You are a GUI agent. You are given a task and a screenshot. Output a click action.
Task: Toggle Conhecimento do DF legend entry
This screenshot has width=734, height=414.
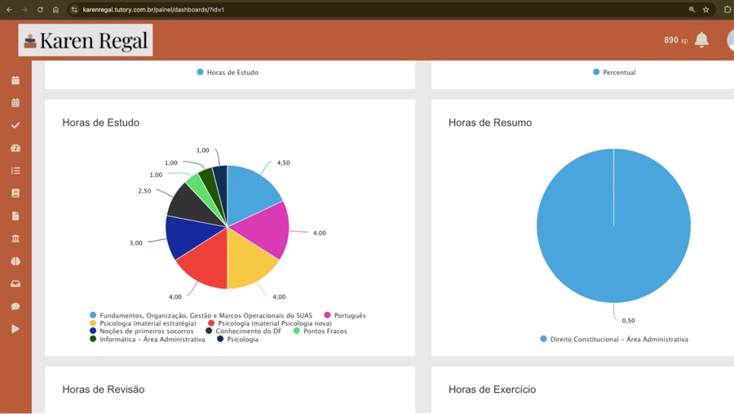click(244, 331)
